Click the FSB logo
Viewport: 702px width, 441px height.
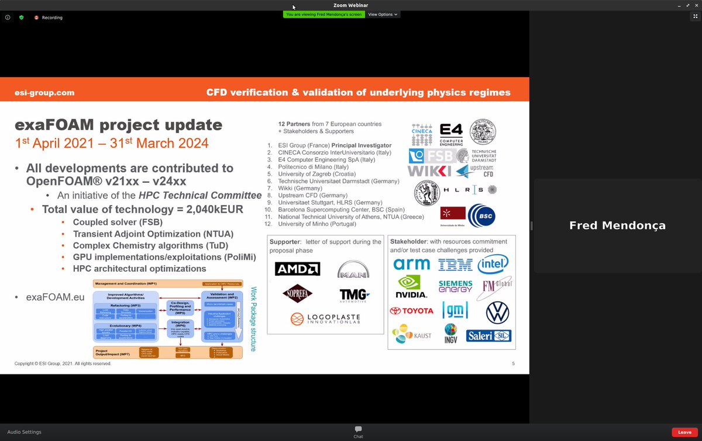432,155
